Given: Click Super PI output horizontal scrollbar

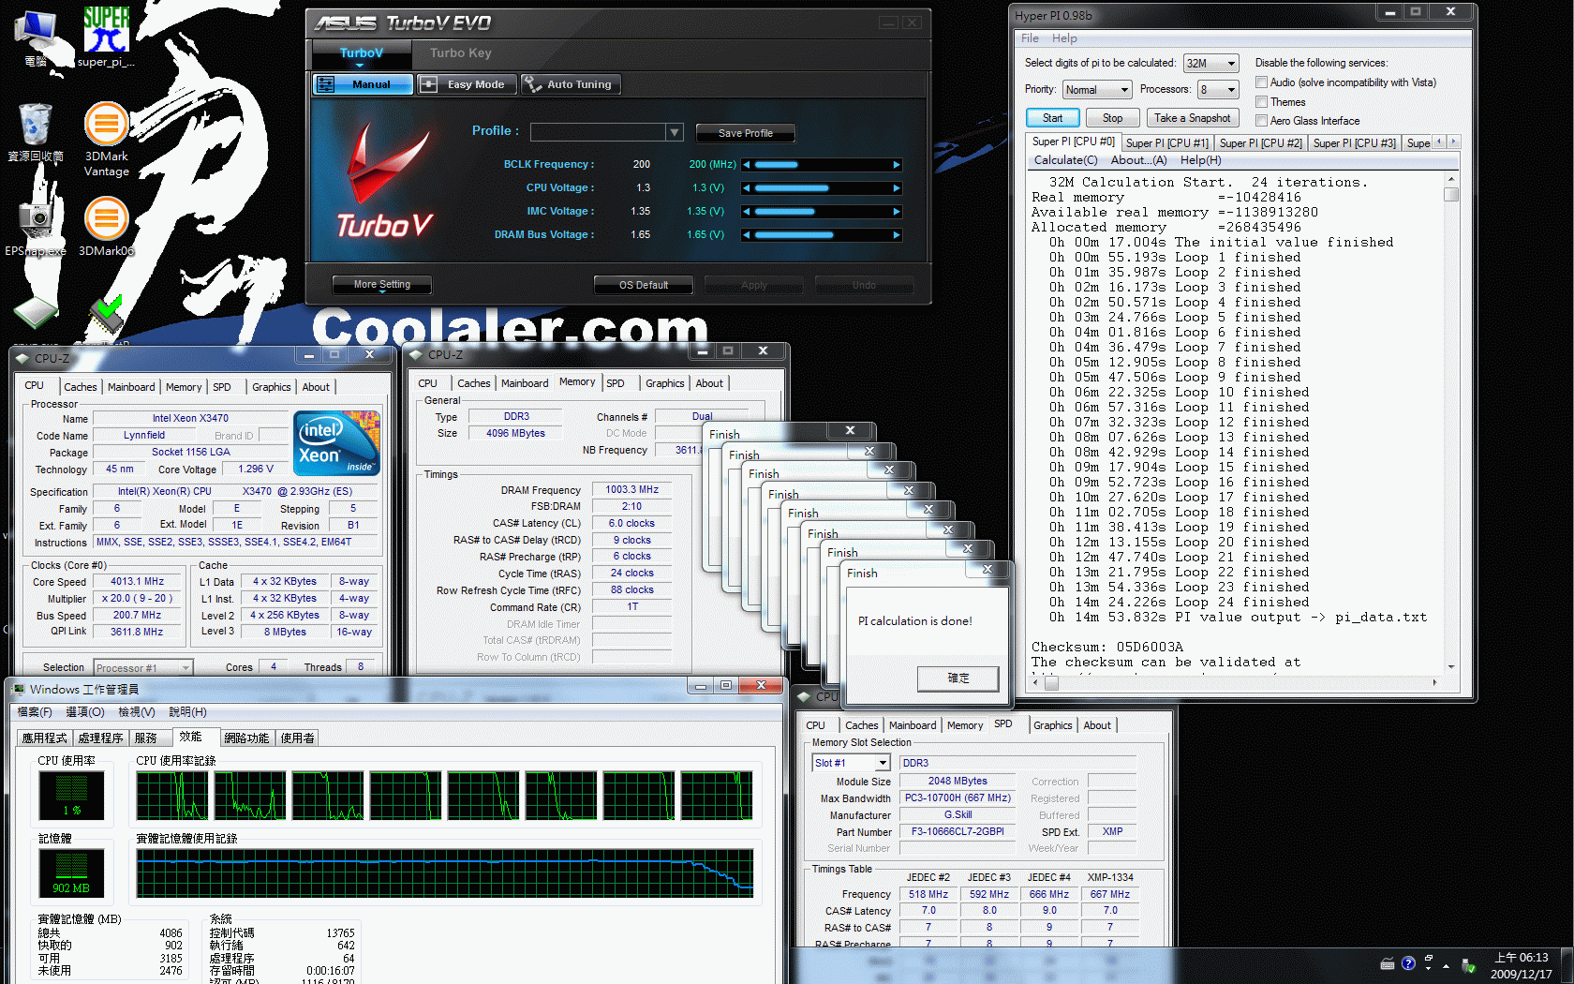Looking at the screenshot, I should 1235,683.
